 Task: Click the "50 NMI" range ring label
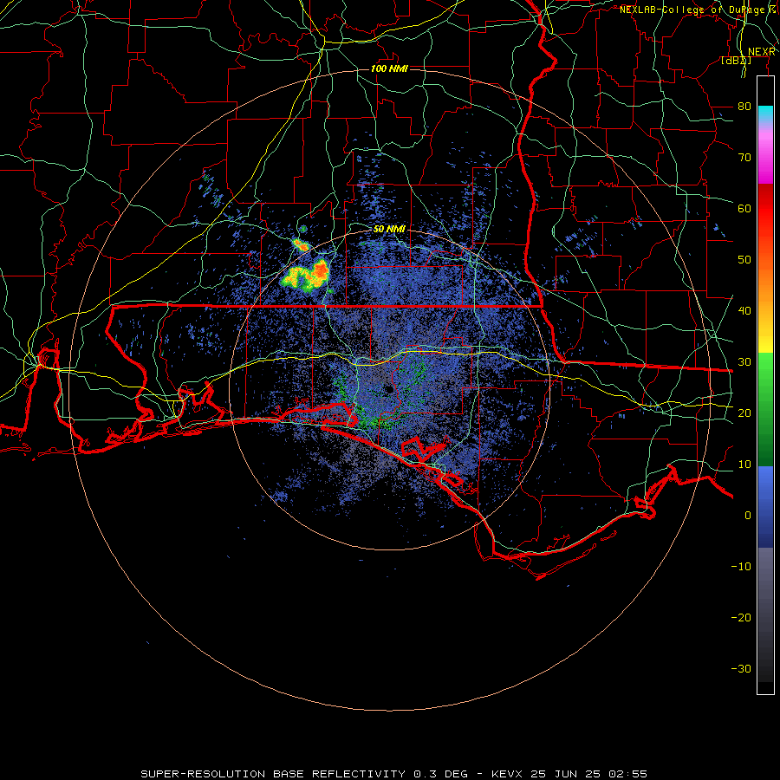tap(389, 230)
